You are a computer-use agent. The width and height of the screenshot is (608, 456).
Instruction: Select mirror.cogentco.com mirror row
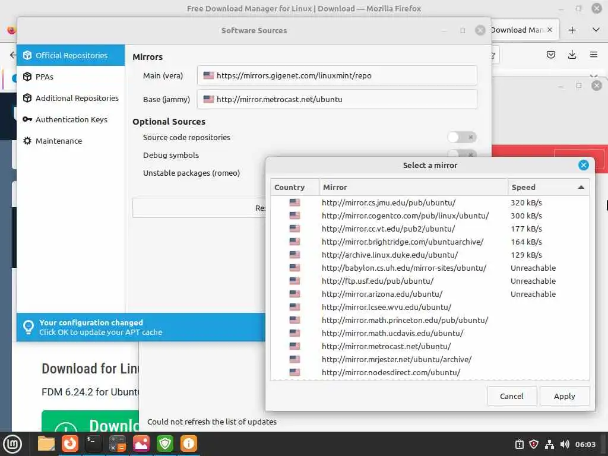[x=430, y=216]
